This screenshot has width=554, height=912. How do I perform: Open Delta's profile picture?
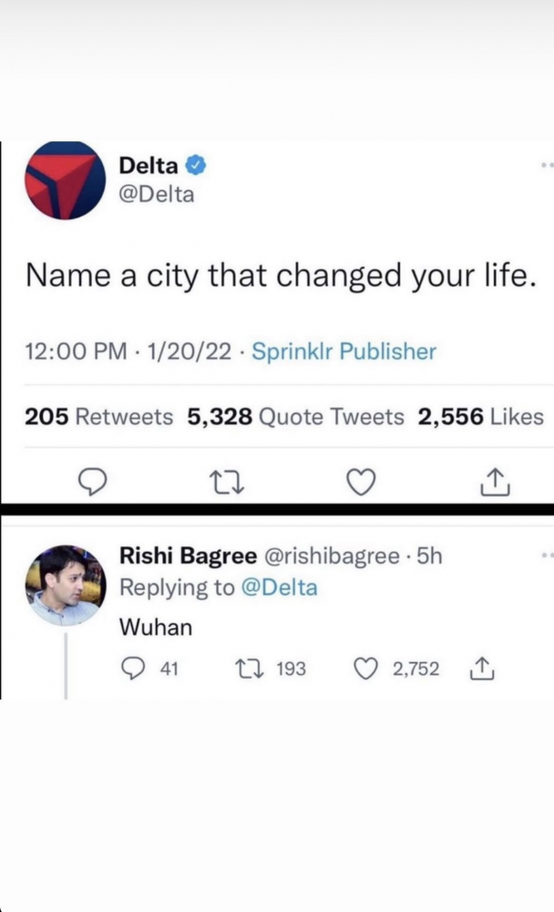pos(65,180)
